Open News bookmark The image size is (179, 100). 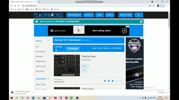click(46, 9)
